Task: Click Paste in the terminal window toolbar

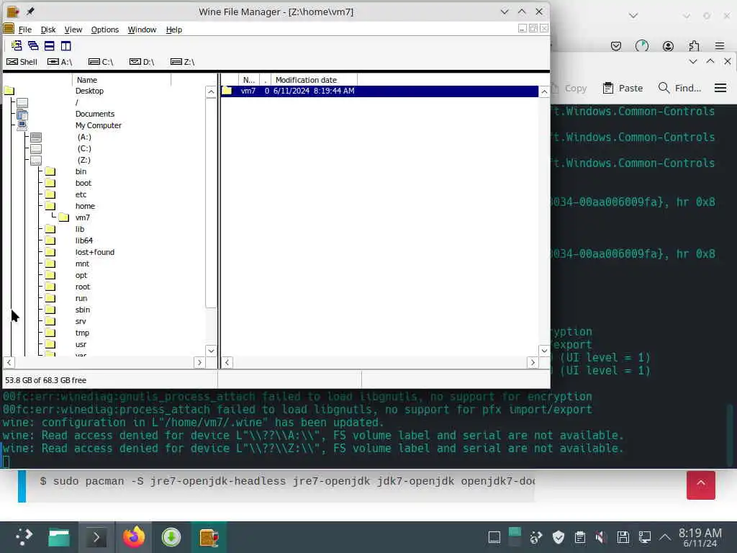Action: (x=623, y=88)
